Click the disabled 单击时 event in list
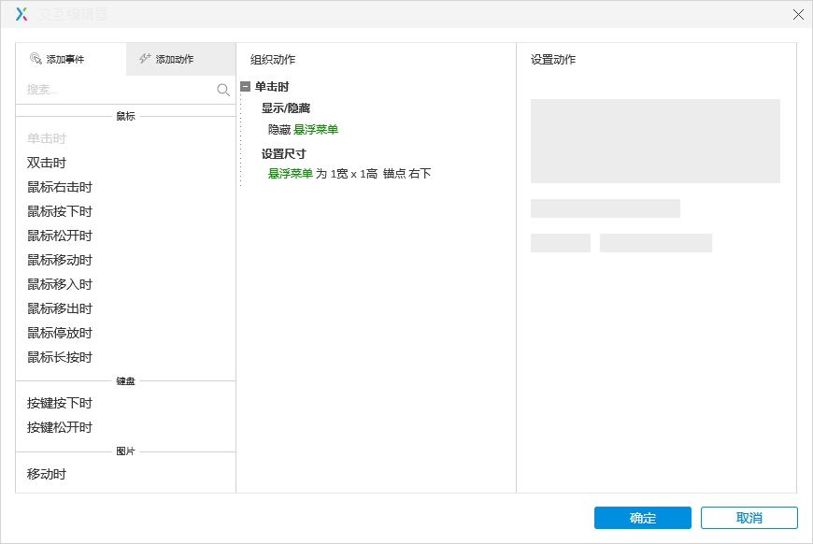This screenshot has height=544, width=813. (47, 138)
